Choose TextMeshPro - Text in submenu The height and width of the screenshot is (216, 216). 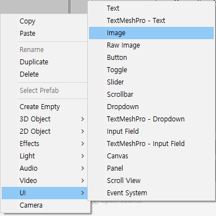(x=151, y=21)
